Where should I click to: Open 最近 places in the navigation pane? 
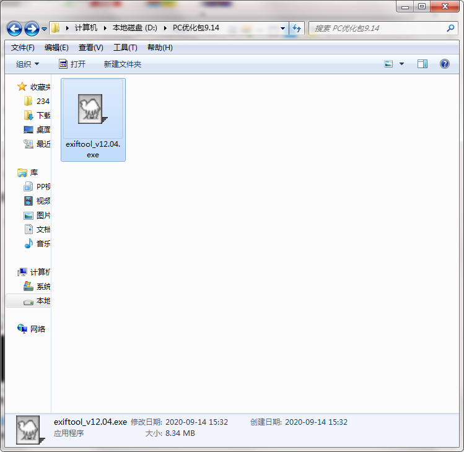coord(37,144)
